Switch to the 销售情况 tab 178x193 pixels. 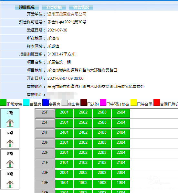81,7
